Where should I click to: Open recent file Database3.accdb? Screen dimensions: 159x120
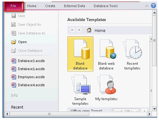coord(31,61)
